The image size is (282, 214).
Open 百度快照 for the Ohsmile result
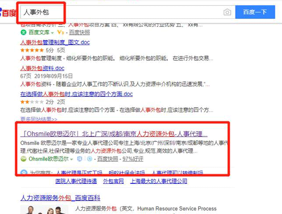click(x=108, y=159)
